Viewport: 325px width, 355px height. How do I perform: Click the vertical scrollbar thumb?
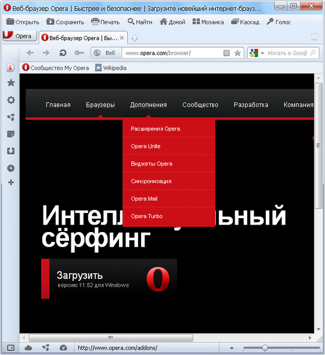click(319, 146)
